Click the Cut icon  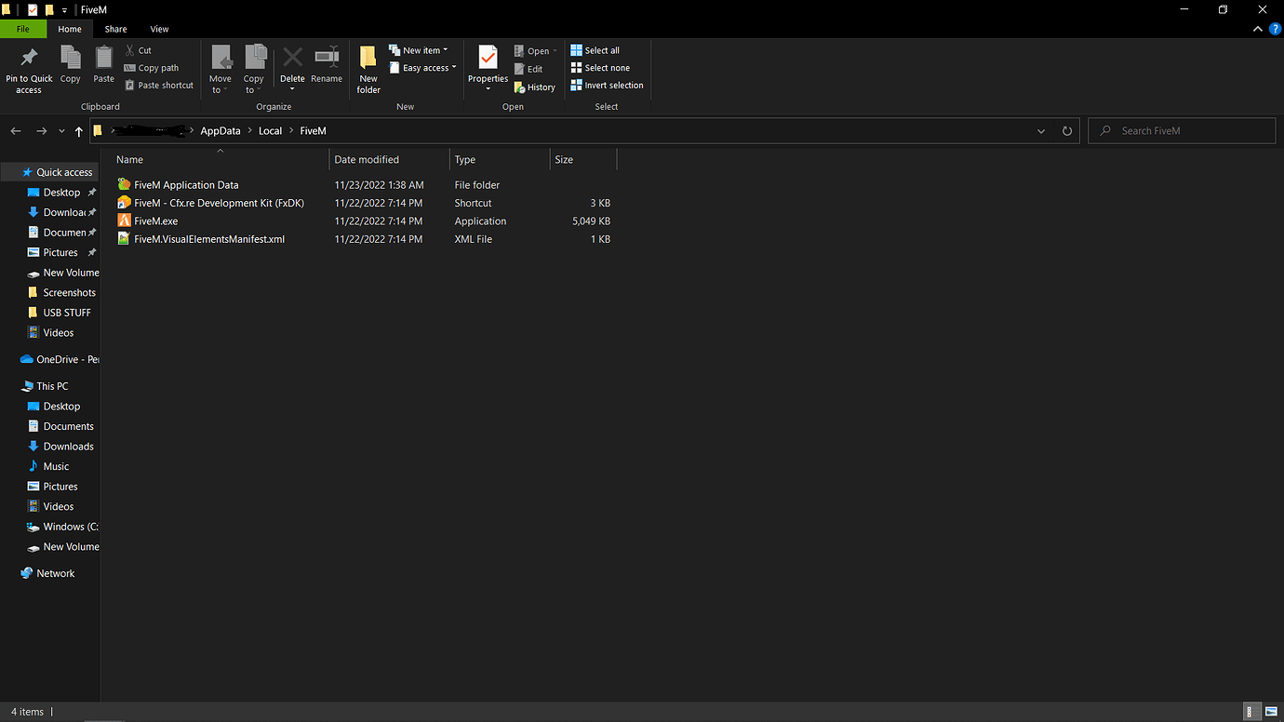[x=138, y=49]
